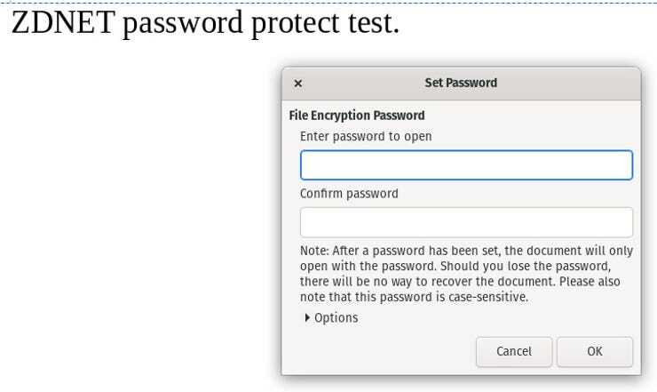This screenshot has width=657, height=392.
Task: Click the word ZDNET in the document
Action: click(62, 23)
